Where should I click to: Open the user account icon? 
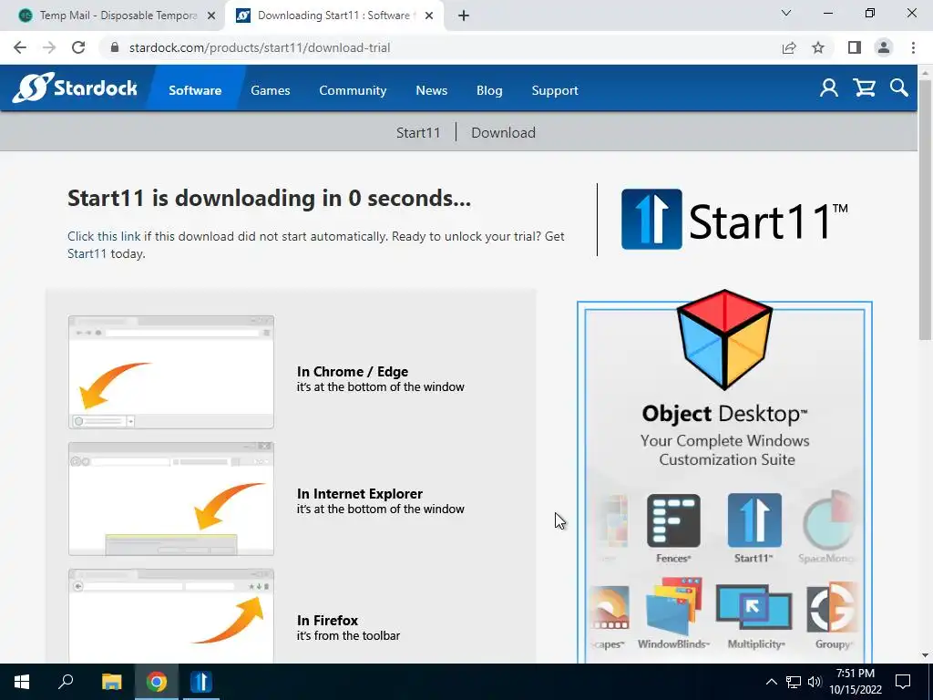point(829,88)
